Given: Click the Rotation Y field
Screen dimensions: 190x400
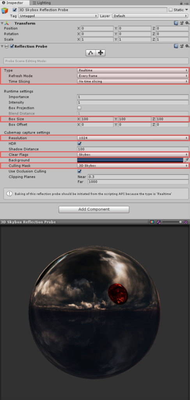Looking at the screenshot, I should 135,34.
